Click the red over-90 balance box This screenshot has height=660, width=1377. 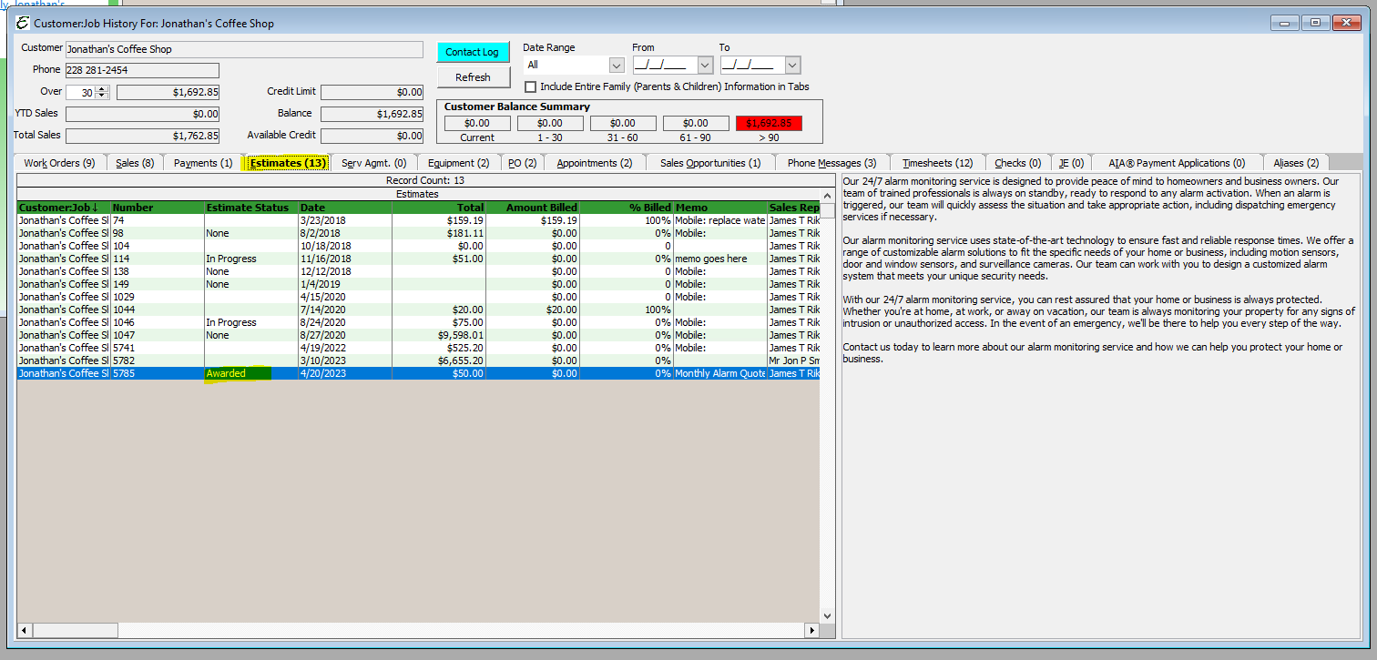click(x=769, y=123)
